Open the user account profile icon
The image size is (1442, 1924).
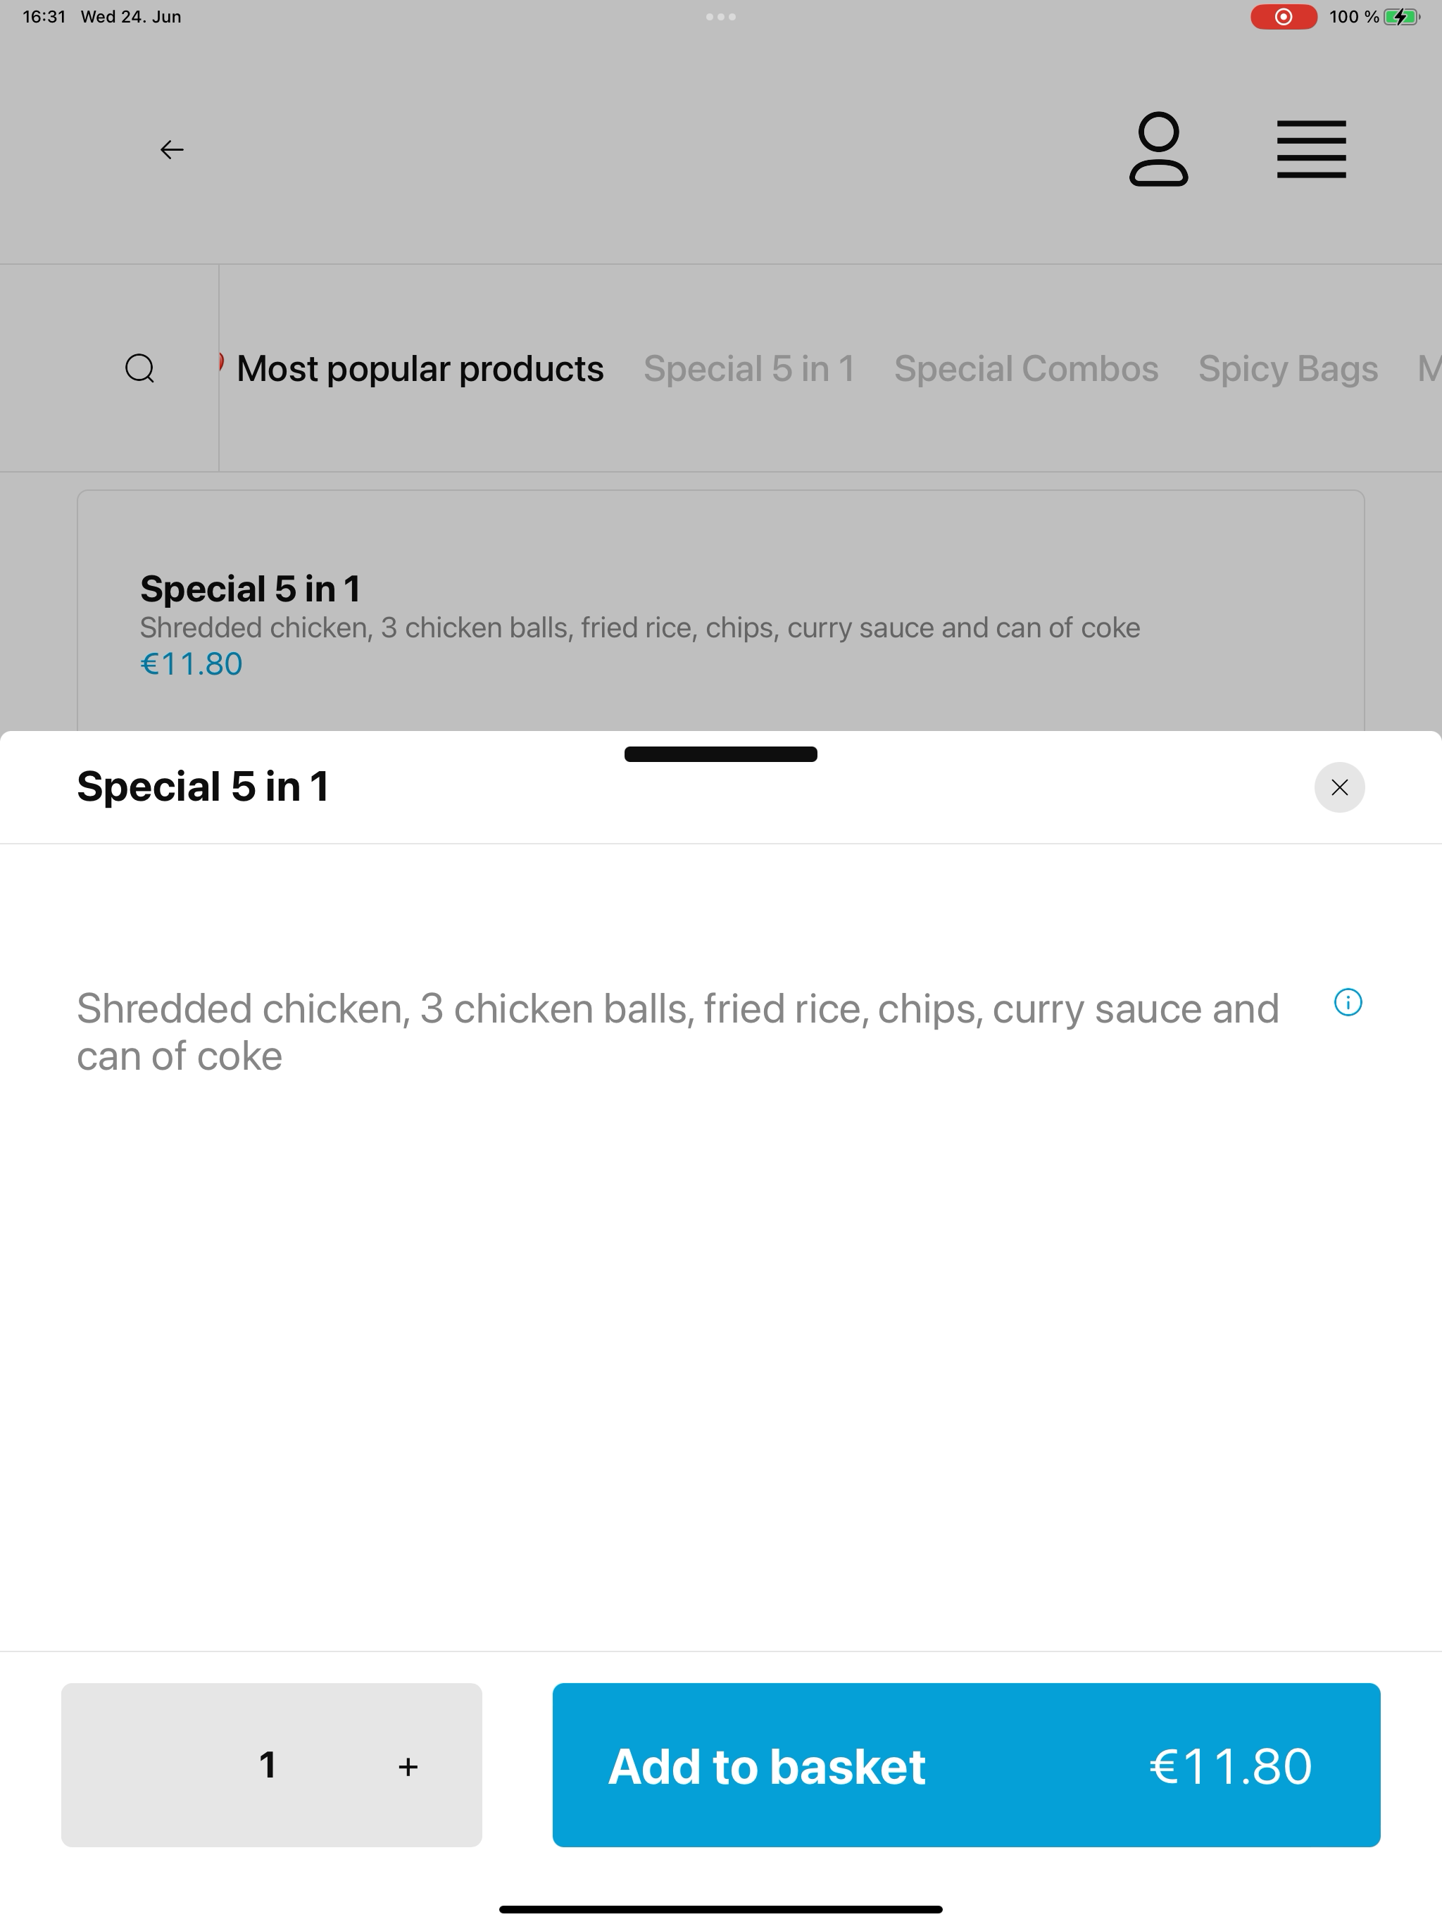(1158, 149)
